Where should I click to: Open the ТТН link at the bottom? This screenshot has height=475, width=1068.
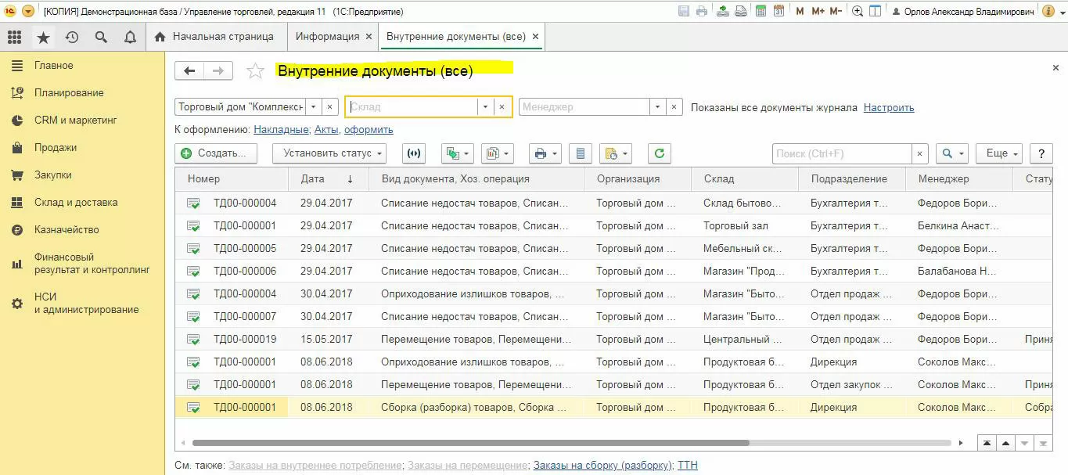point(688,466)
